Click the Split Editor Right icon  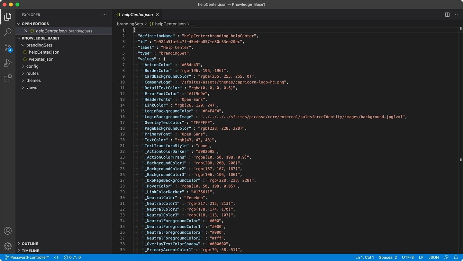(447, 15)
